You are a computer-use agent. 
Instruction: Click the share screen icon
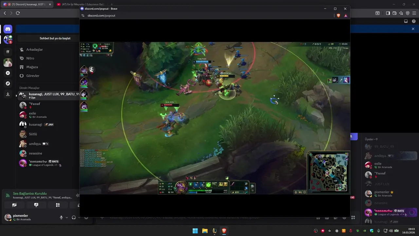pos(36,205)
